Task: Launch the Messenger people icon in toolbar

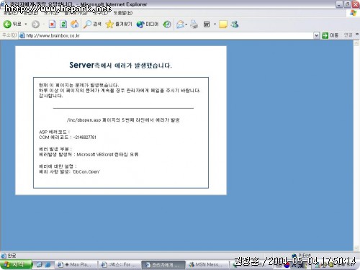Action: click(x=235, y=24)
